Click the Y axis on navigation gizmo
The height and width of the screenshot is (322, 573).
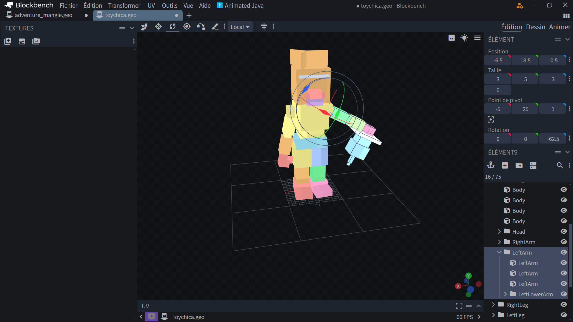click(469, 276)
